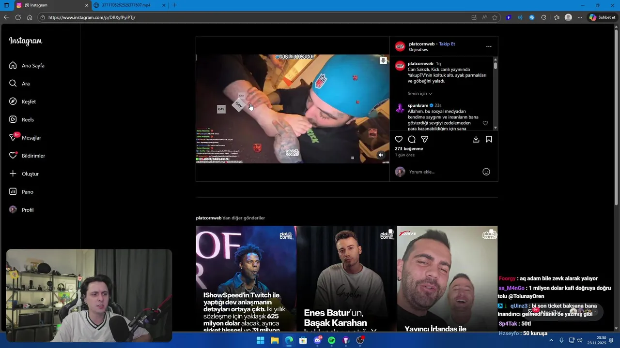Open the tab search dropdown

(6, 5)
